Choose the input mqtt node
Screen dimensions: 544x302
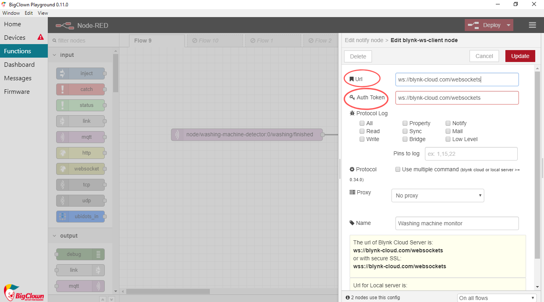[80, 137]
